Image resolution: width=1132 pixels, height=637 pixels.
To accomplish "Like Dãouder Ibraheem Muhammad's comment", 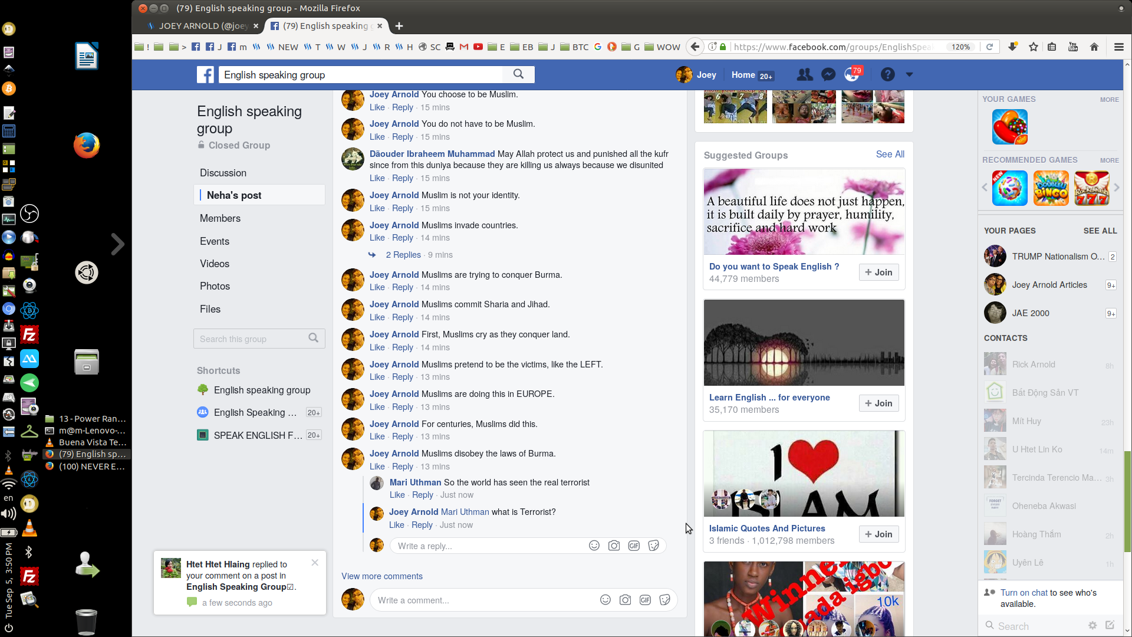I will (x=377, y=178).
